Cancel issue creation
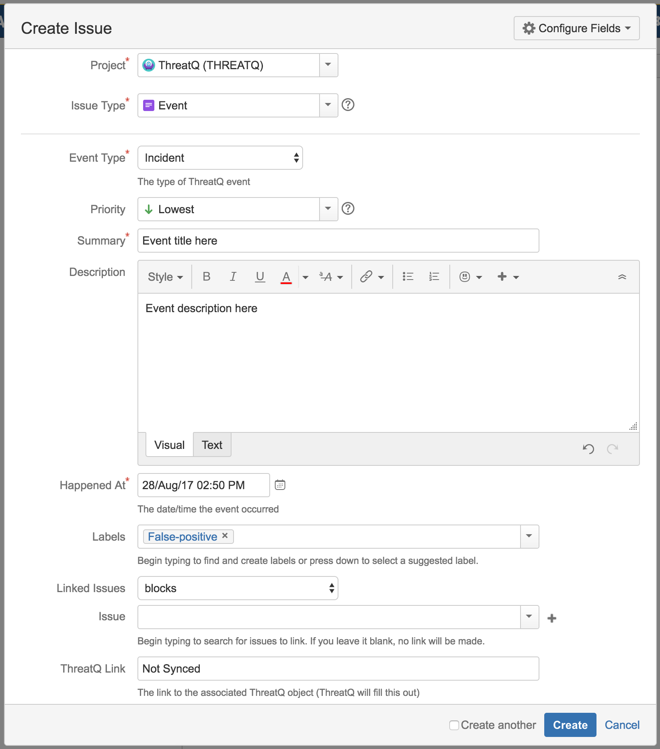 tap(622, 725)
